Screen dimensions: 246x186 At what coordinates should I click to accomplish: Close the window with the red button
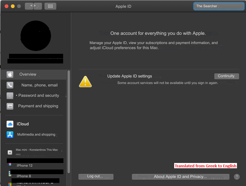[x=7, y=6]
